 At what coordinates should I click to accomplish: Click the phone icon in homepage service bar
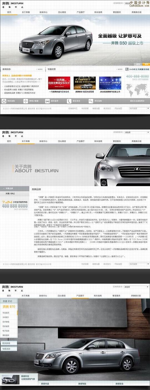tap(68, 101)
